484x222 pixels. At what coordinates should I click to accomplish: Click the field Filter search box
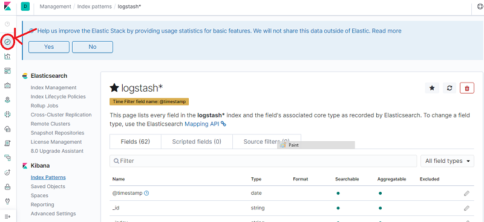pos(263,161)
